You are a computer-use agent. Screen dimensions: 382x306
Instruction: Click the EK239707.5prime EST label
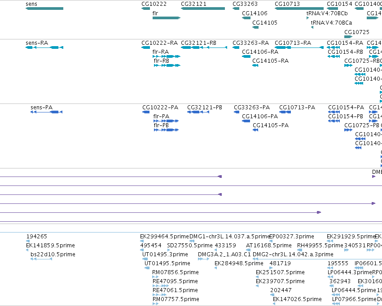[280, 281]
